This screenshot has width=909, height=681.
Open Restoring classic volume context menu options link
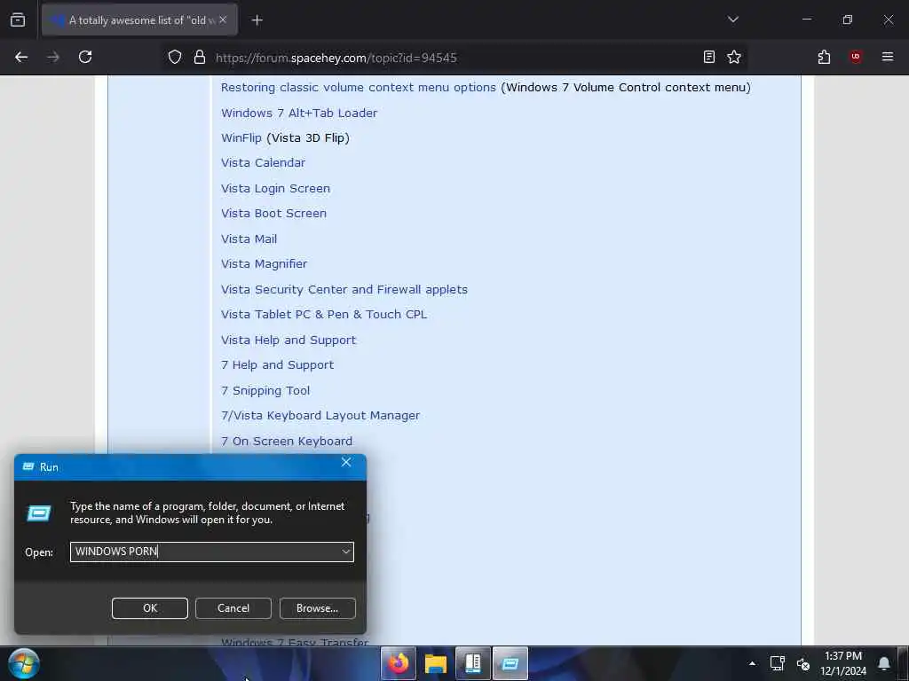[x=359, y=88]
